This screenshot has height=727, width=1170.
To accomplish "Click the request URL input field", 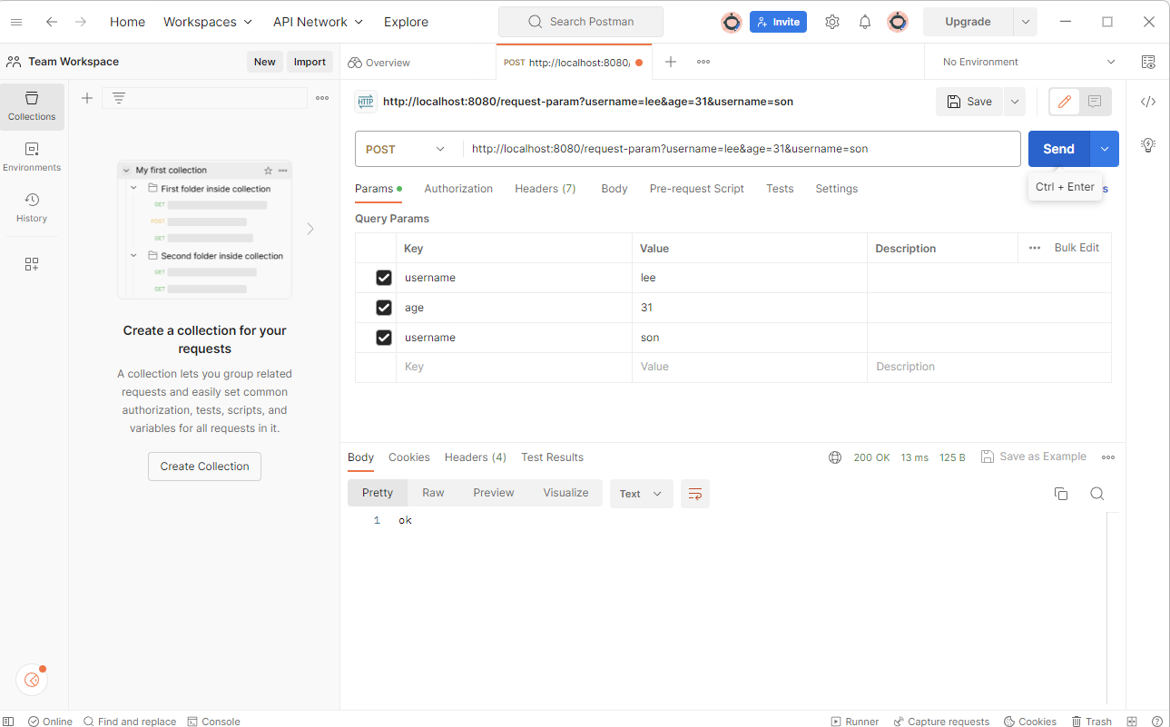I will click(742, 149).
